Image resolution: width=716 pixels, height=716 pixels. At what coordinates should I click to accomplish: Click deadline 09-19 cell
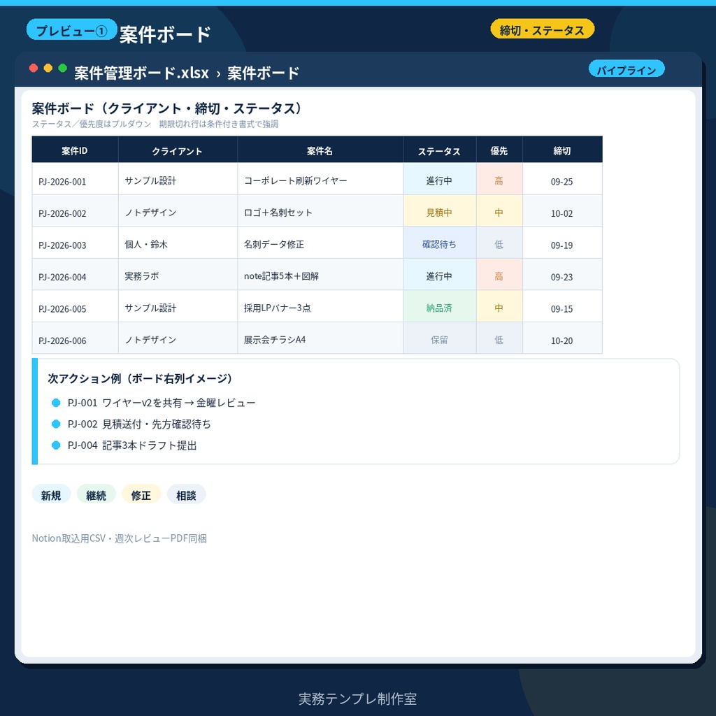pos(562,243)
